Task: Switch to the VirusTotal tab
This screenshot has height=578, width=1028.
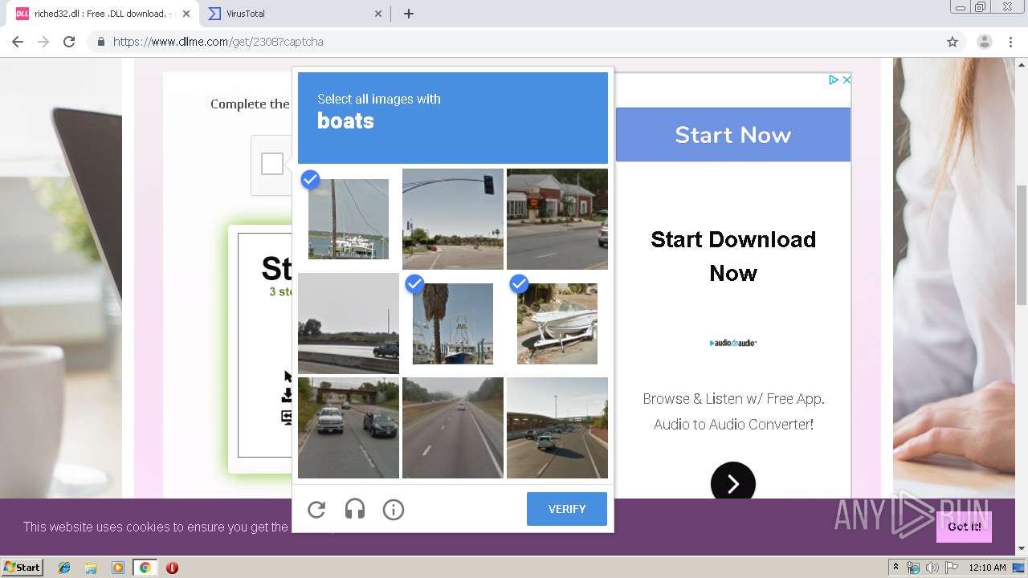Action: point(294,14)
